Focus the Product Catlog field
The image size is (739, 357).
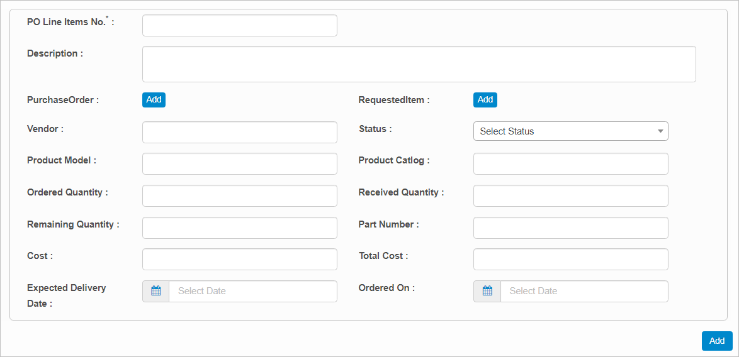[570, 164]
